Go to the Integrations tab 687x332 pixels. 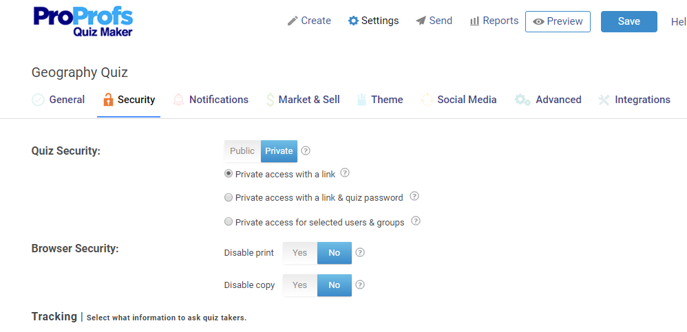(634, 100)
